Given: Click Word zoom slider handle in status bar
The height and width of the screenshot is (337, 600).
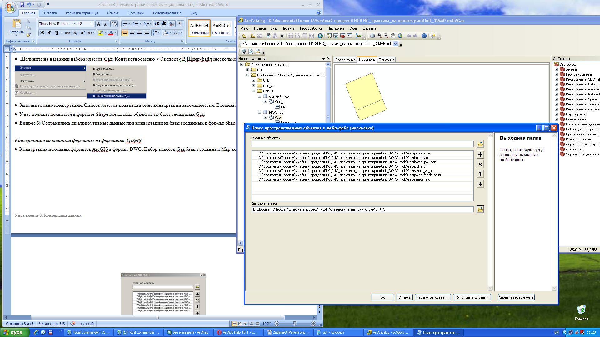Looking at the screenshot, I should [295, 324].
